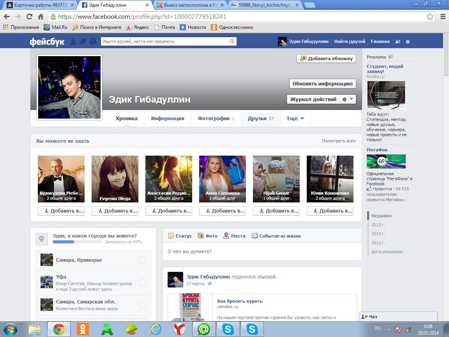Open Chrome menu hamburger icon
This screenshot has width=449, height=337.
point(443,17)
